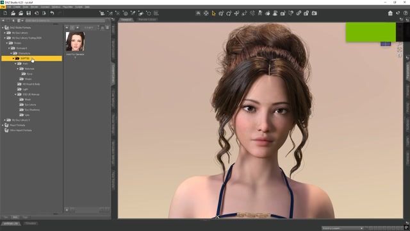410x231 pixels.
Task: Click the align icon ending the create toolbar
Action: 156,13
